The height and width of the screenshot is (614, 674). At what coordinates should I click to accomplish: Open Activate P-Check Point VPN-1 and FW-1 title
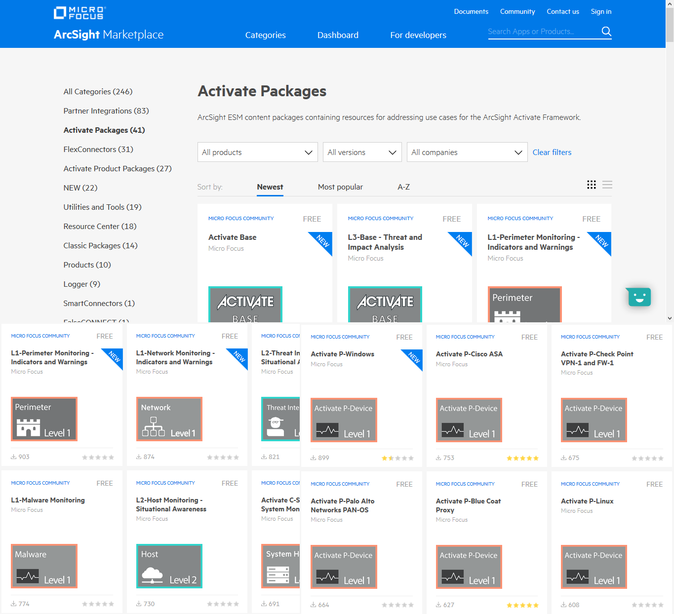(597, 358)
